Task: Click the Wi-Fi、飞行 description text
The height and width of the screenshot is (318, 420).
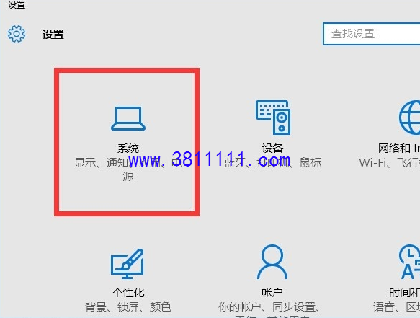Action: (390, 162)
